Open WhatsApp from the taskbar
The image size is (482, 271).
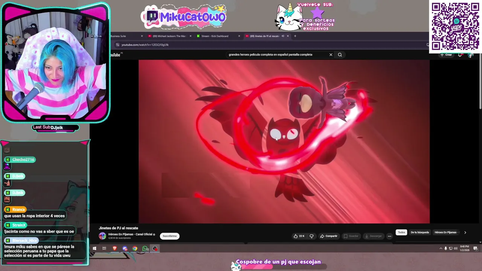pyautogui.click(x=145, y=248)
